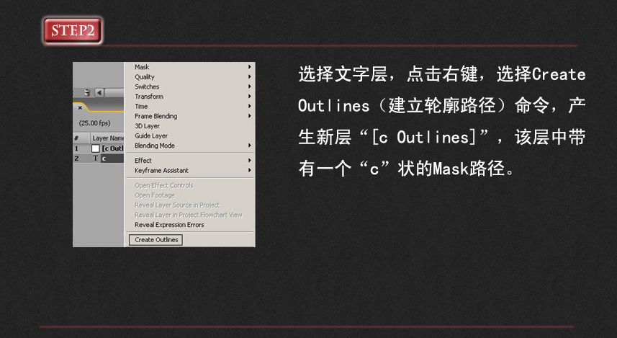Expand the Frame Blending submenu
Screen dimensions: 617x338
tap(190, 116)
